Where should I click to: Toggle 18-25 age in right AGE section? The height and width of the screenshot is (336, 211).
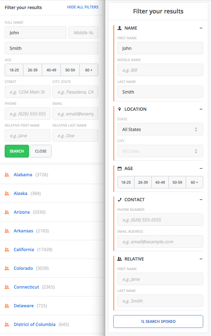126,183
